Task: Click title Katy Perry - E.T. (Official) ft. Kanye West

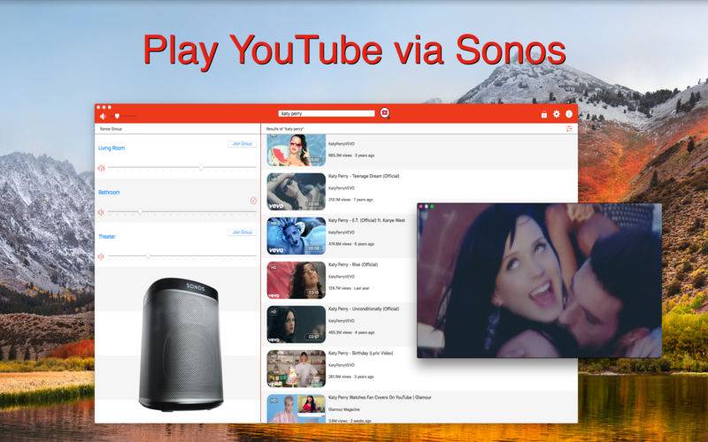Action: coord(366,220)
